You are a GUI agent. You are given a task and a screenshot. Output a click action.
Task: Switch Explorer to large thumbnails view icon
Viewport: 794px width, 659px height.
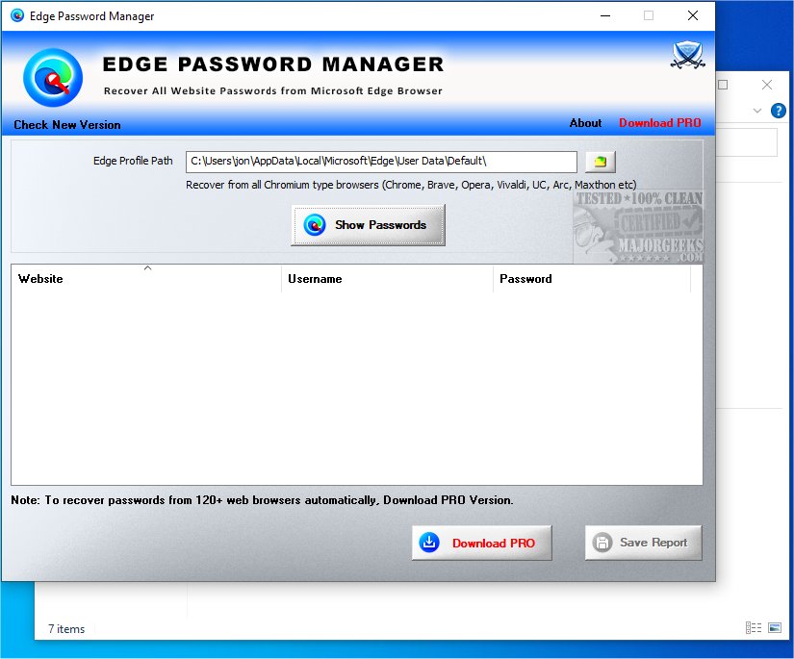click(775, 628)
